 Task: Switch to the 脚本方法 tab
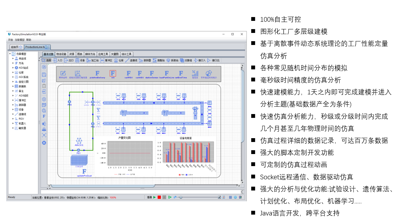click(90, 54)
